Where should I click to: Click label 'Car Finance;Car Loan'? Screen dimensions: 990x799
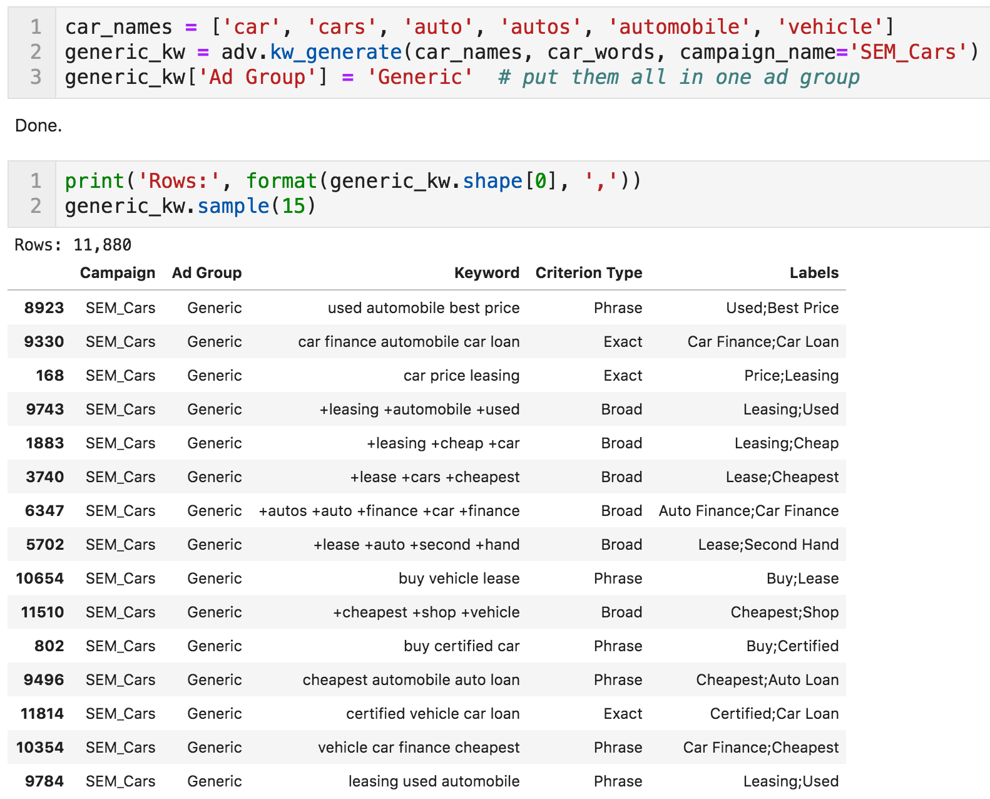763,342
